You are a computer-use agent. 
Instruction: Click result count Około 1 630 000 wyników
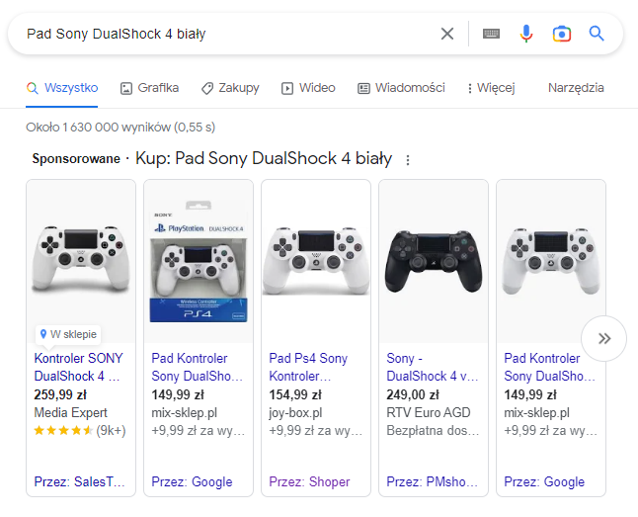pos(120,128)
